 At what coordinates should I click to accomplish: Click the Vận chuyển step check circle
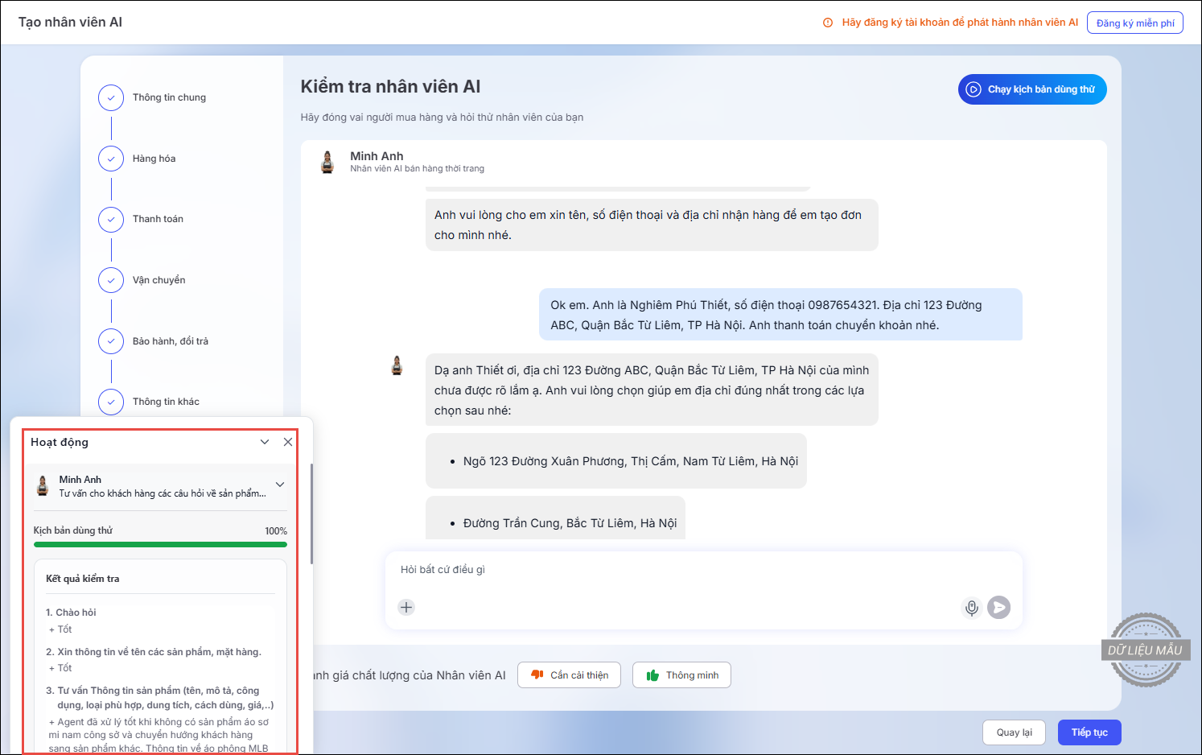point(111,280)
